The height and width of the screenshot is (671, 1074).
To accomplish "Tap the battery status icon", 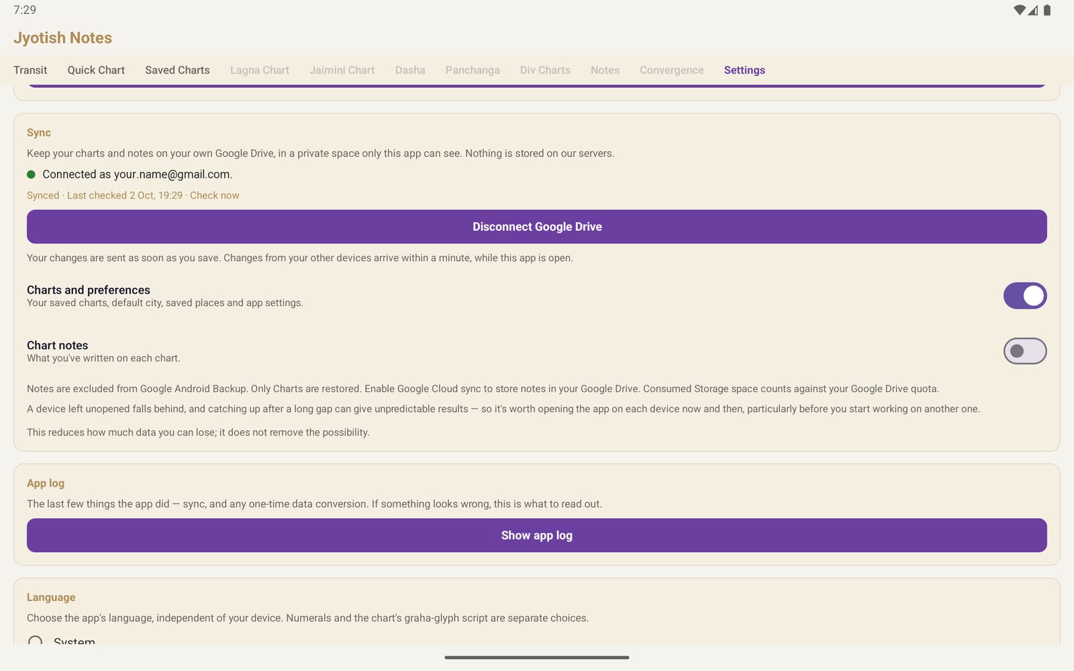I will (x=1047, y=10).
